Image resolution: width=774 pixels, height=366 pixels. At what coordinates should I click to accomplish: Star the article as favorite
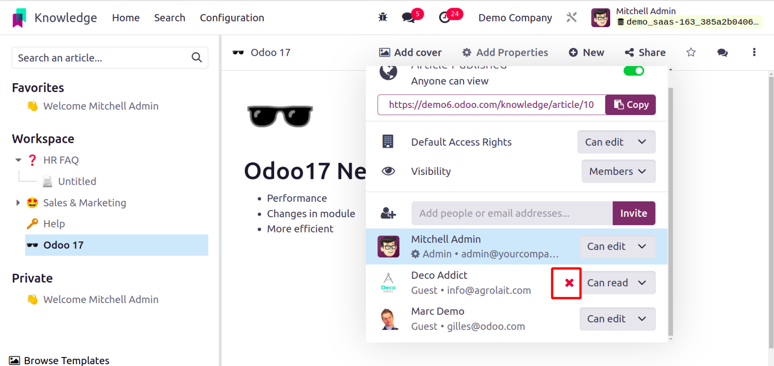(691, 53)
